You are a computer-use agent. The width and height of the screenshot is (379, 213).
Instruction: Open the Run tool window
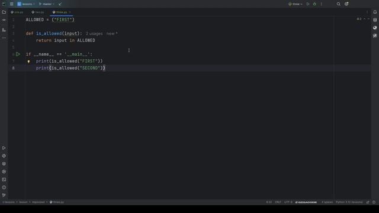point(4,148)
